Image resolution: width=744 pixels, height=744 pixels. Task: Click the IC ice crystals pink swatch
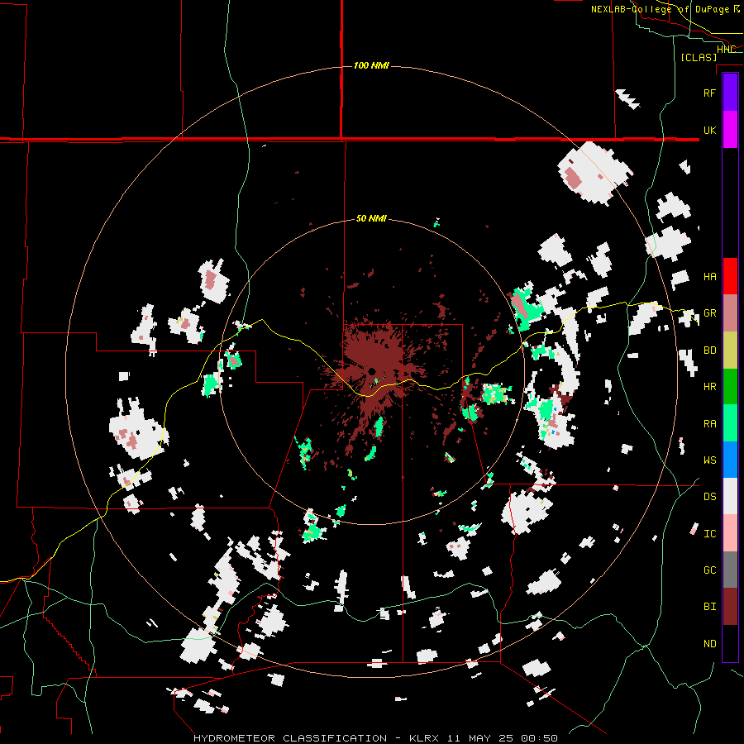pos(730,533)
